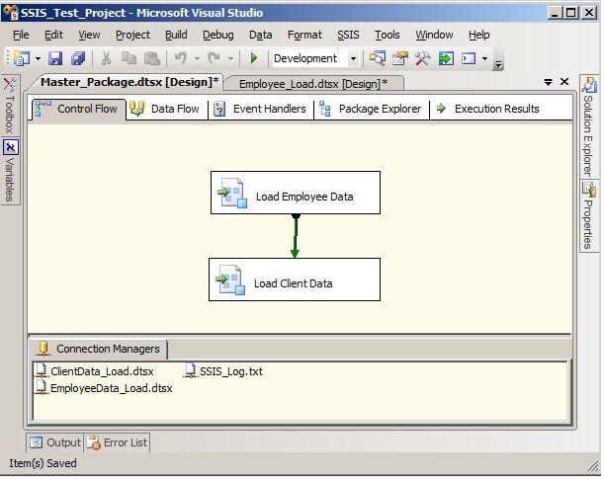Close the active document with X button
604x479 pixels.
tap(564, 82)
